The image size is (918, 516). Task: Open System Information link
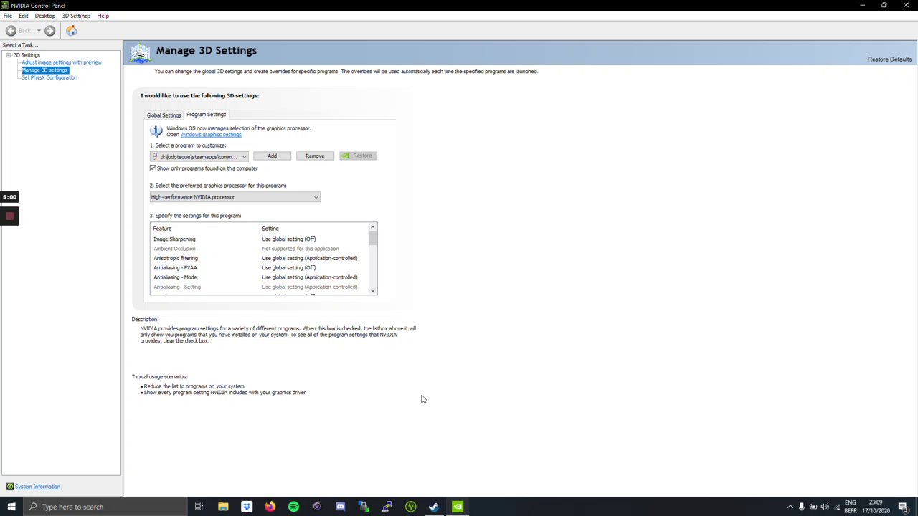[x=37, y=487]
